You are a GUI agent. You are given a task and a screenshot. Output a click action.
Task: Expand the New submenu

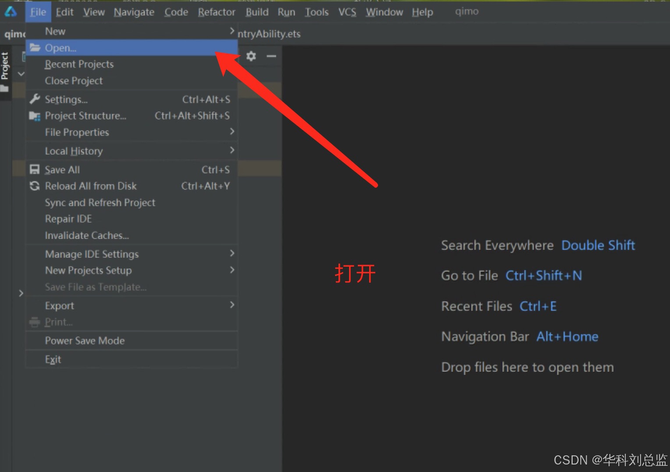(232, 31)
